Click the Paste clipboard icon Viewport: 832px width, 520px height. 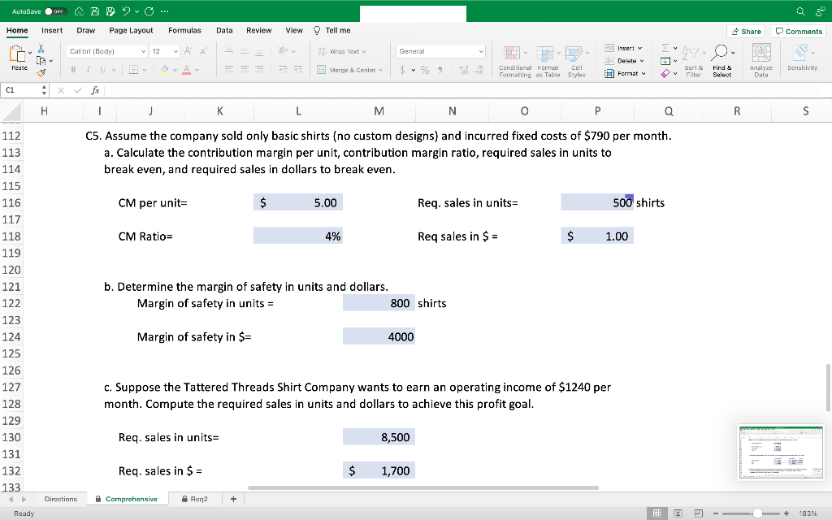point(17,54)
